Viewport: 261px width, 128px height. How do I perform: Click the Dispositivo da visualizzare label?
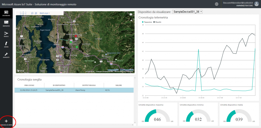tap(154, 12)
